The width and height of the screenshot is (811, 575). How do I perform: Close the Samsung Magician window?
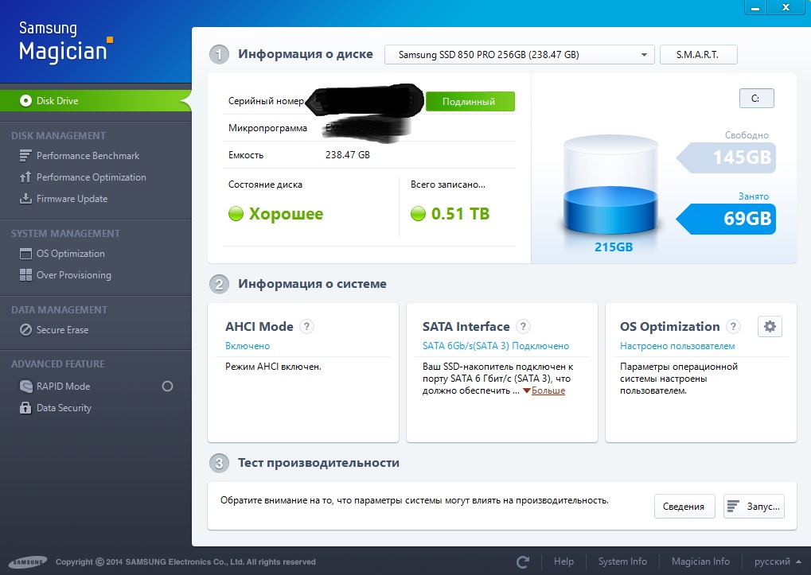[x=786, y=7]
